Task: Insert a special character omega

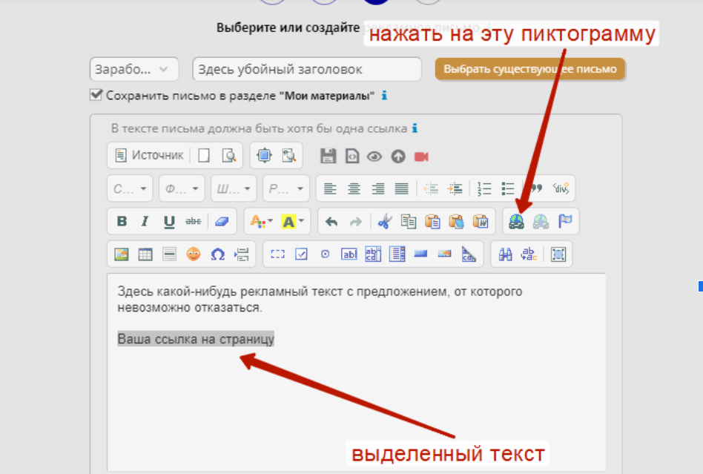Action: pyautogui.click(x=217, y=254)
